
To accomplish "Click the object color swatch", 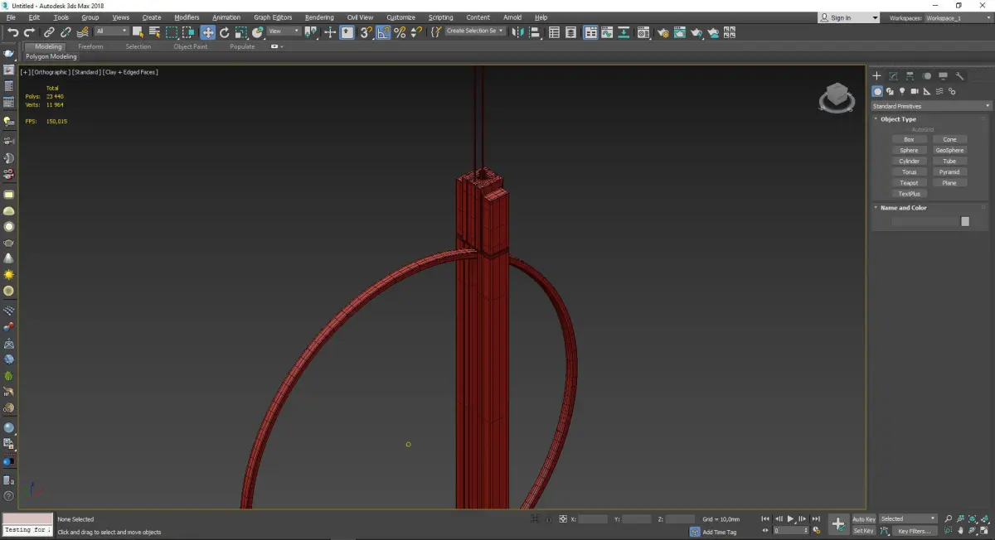I will (x=965, y=221).
